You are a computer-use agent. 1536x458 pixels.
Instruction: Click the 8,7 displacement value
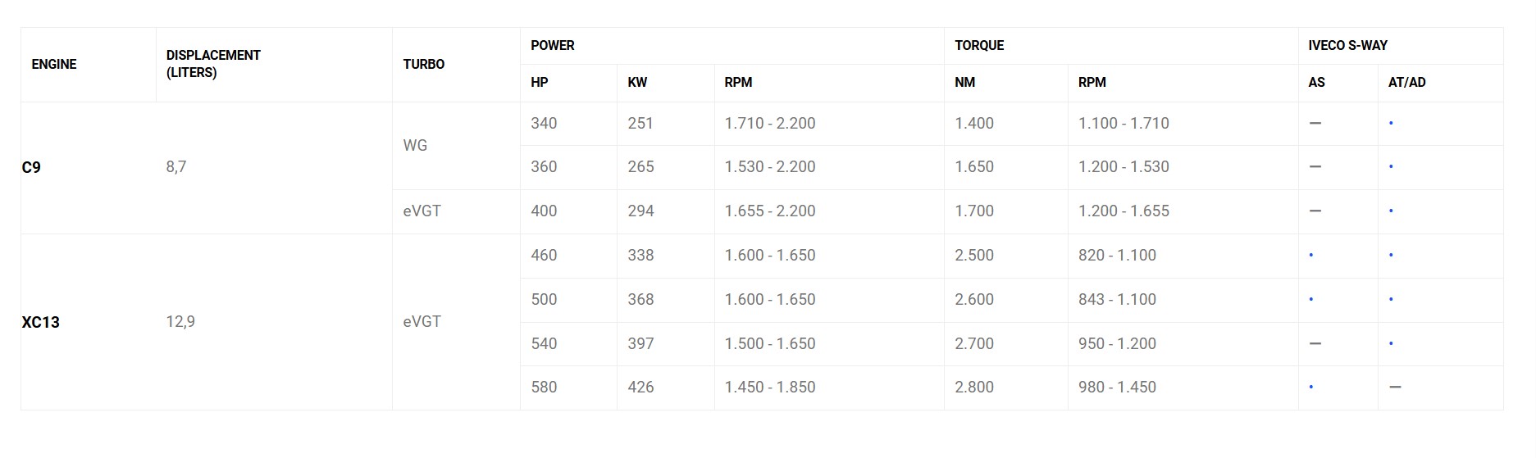tap(176, 167)
